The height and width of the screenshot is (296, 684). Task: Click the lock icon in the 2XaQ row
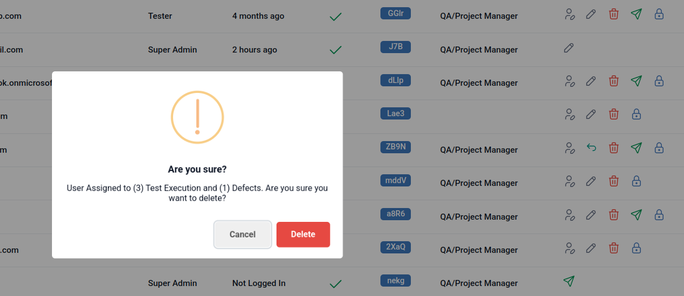[636, 248]
